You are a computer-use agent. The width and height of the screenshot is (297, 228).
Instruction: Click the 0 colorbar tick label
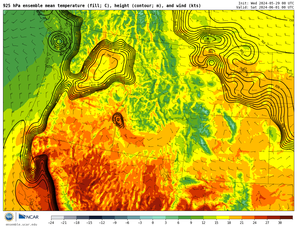[x=153, y=223]
